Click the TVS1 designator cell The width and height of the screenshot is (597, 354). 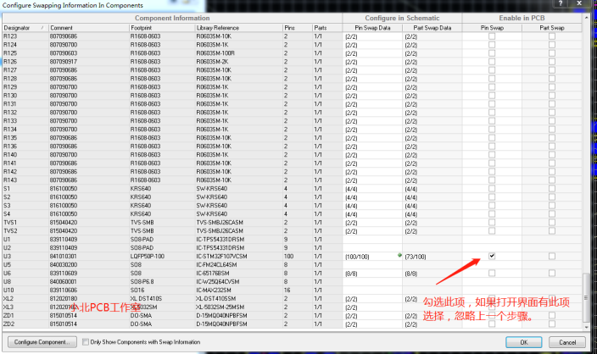25,223
